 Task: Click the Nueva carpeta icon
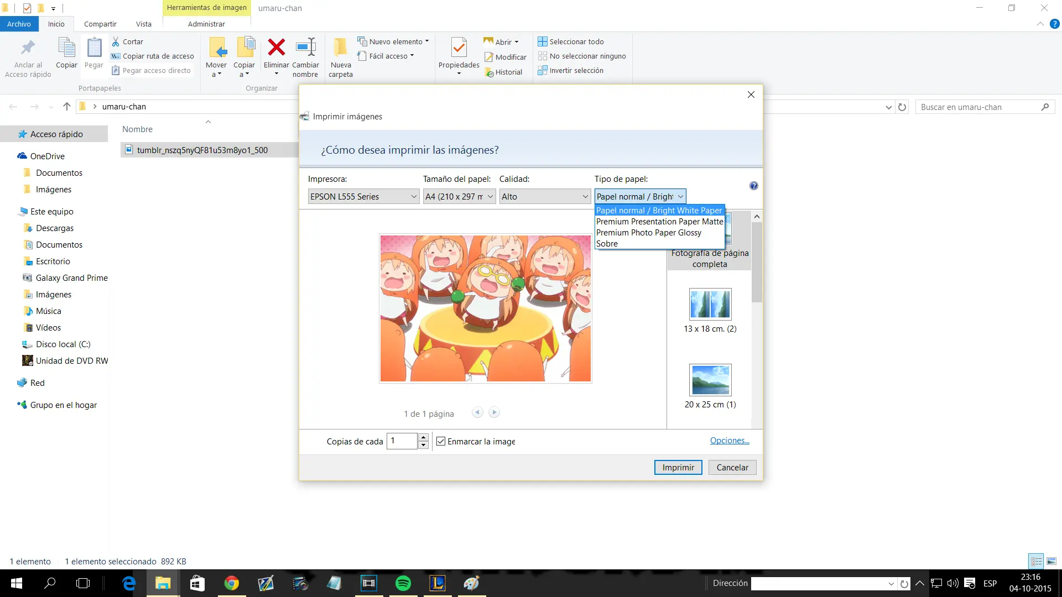[x=341, y=48]
